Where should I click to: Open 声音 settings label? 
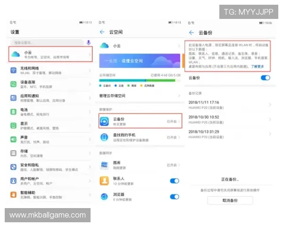pos(24,138)
